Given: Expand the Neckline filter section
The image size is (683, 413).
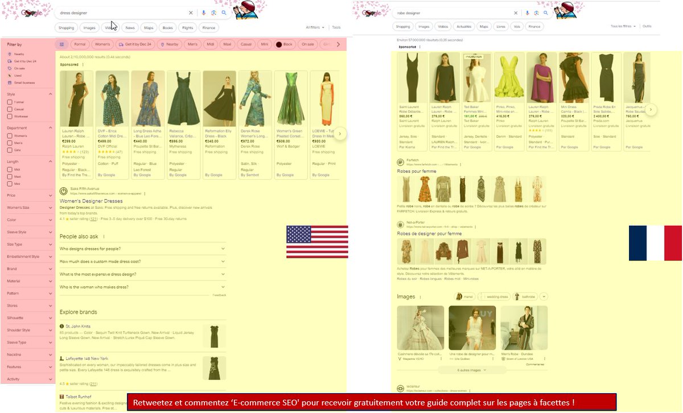Looking at the screenshot, I should (x=50, y=354).
